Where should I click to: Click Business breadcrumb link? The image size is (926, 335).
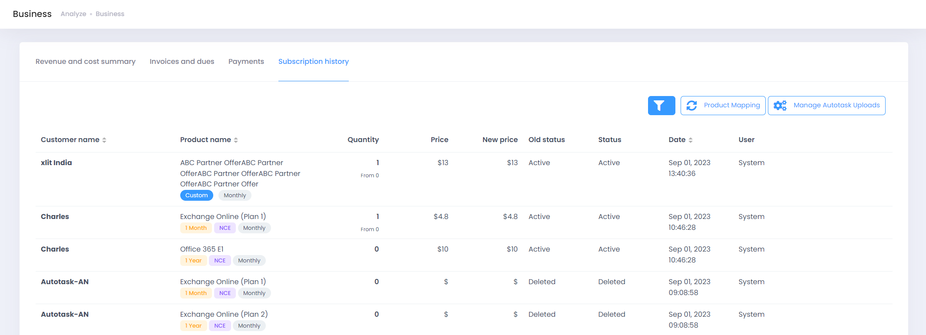coord(110,14)
